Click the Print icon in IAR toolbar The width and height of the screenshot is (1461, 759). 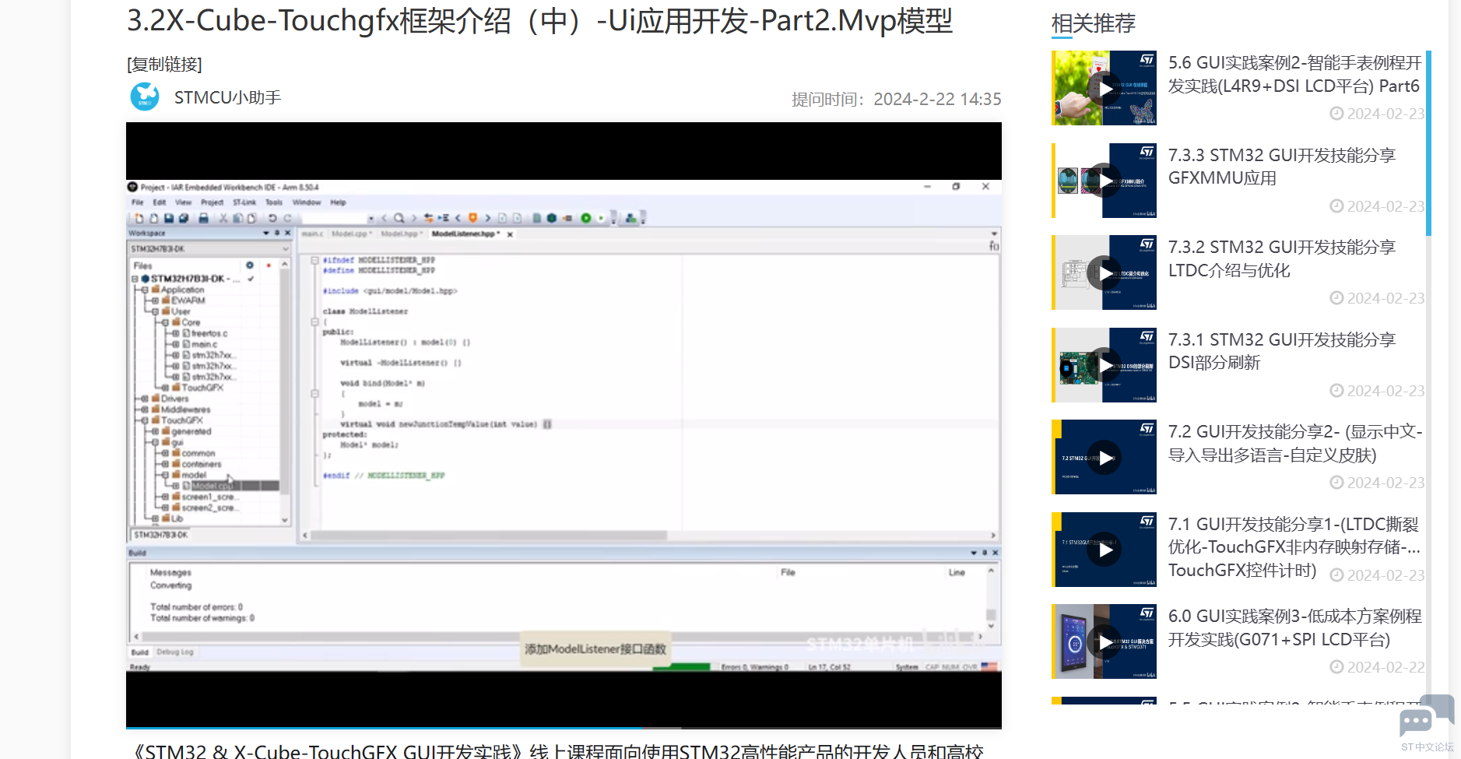(x=203, y=219)
